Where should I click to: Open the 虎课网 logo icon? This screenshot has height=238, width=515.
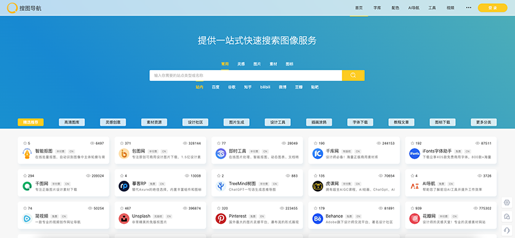coord(317,186)
